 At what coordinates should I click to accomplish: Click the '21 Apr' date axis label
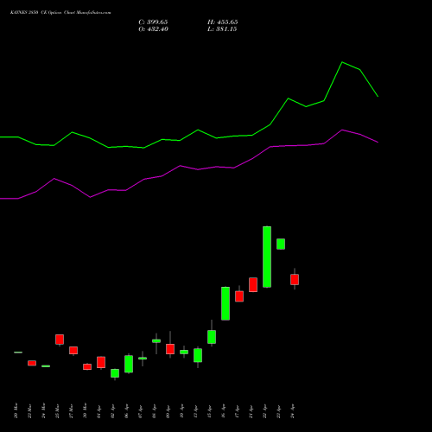click(x=251, y=410)
